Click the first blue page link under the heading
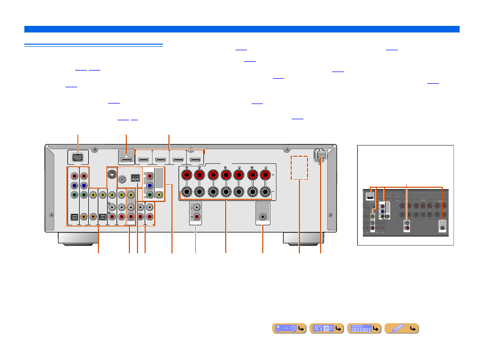Viewport: 484px width, 342px height. [x=81, y=70]
